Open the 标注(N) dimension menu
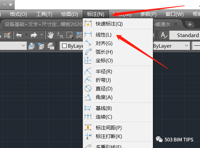Image resolution: width=200 pixels, height=148 pixels. click(96, 14)
